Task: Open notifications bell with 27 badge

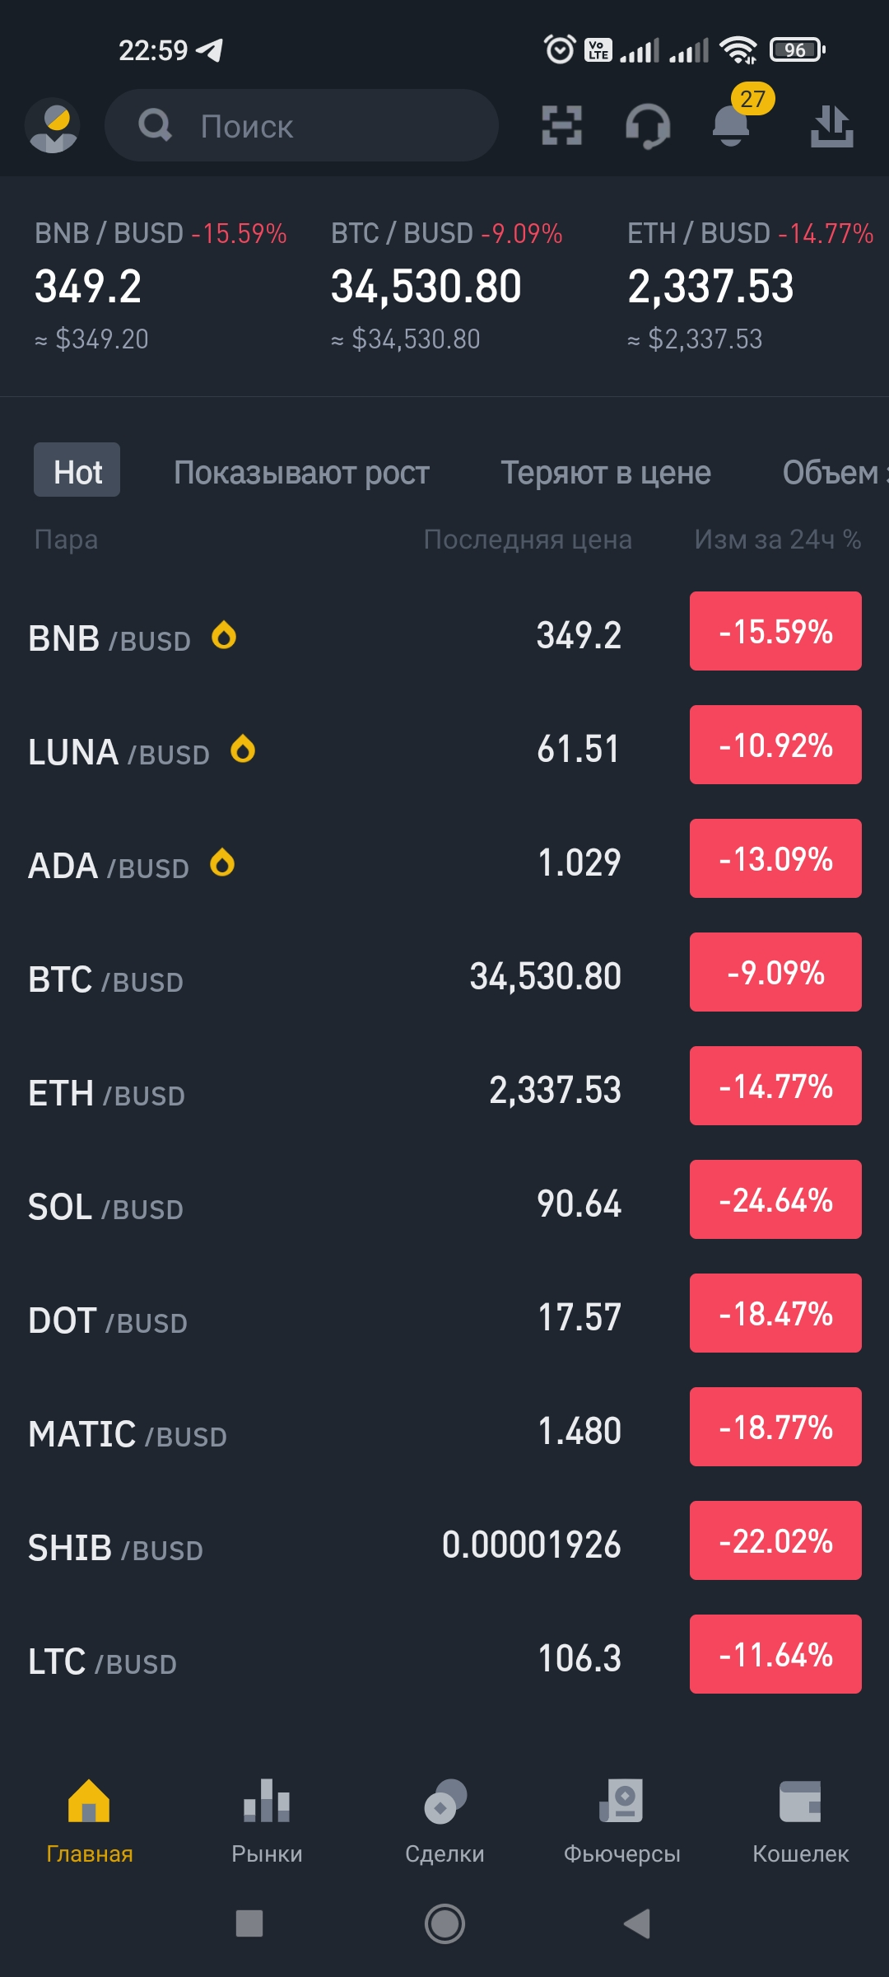Action: [x=732, y=124]
